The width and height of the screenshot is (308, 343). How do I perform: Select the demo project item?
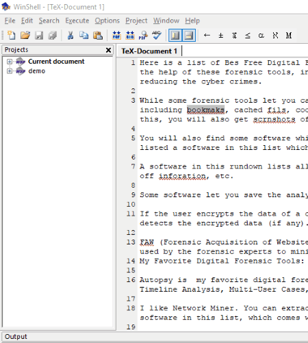click(36, 71)
